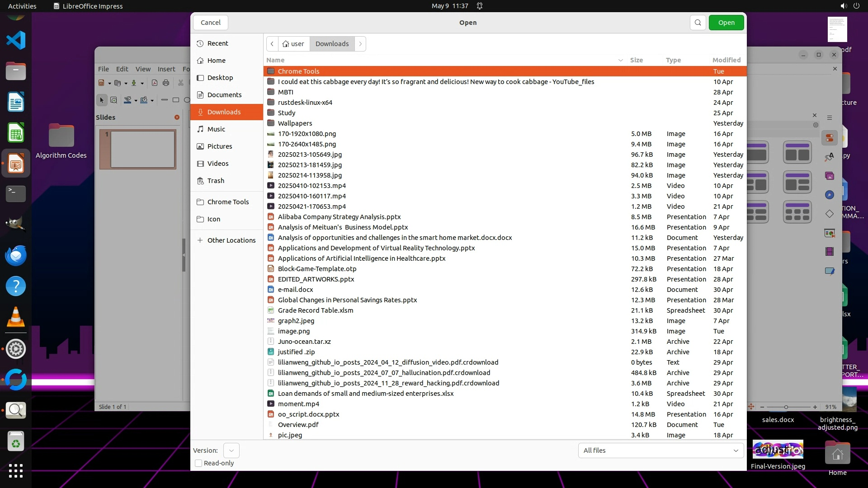
Task: Click the Rectangle tool in Impress toolbar
Action: click(x=176, y=100)
